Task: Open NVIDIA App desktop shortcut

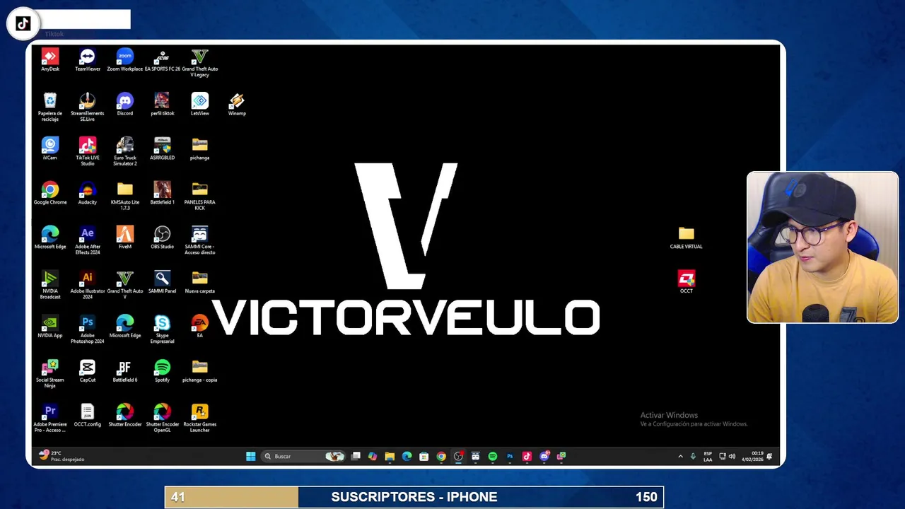Action: click(50, 327)
